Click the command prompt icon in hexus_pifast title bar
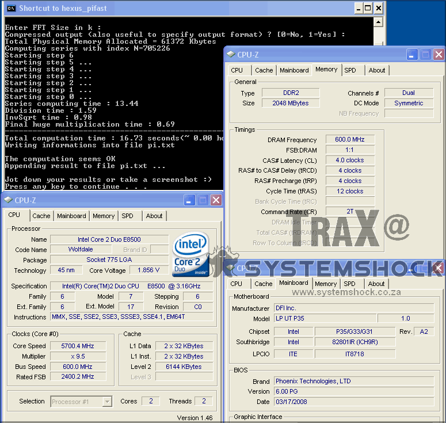Viewport: 446px width, 423px height. (x=11, y=8)
